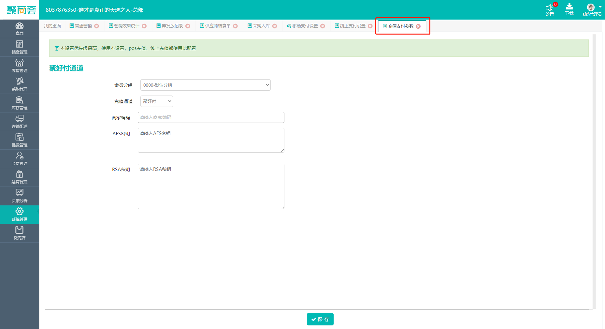The height and width of the screenshot is (329, 605).
Task: Click into the AES密钥 text area
Action: [x=211, y=140]
